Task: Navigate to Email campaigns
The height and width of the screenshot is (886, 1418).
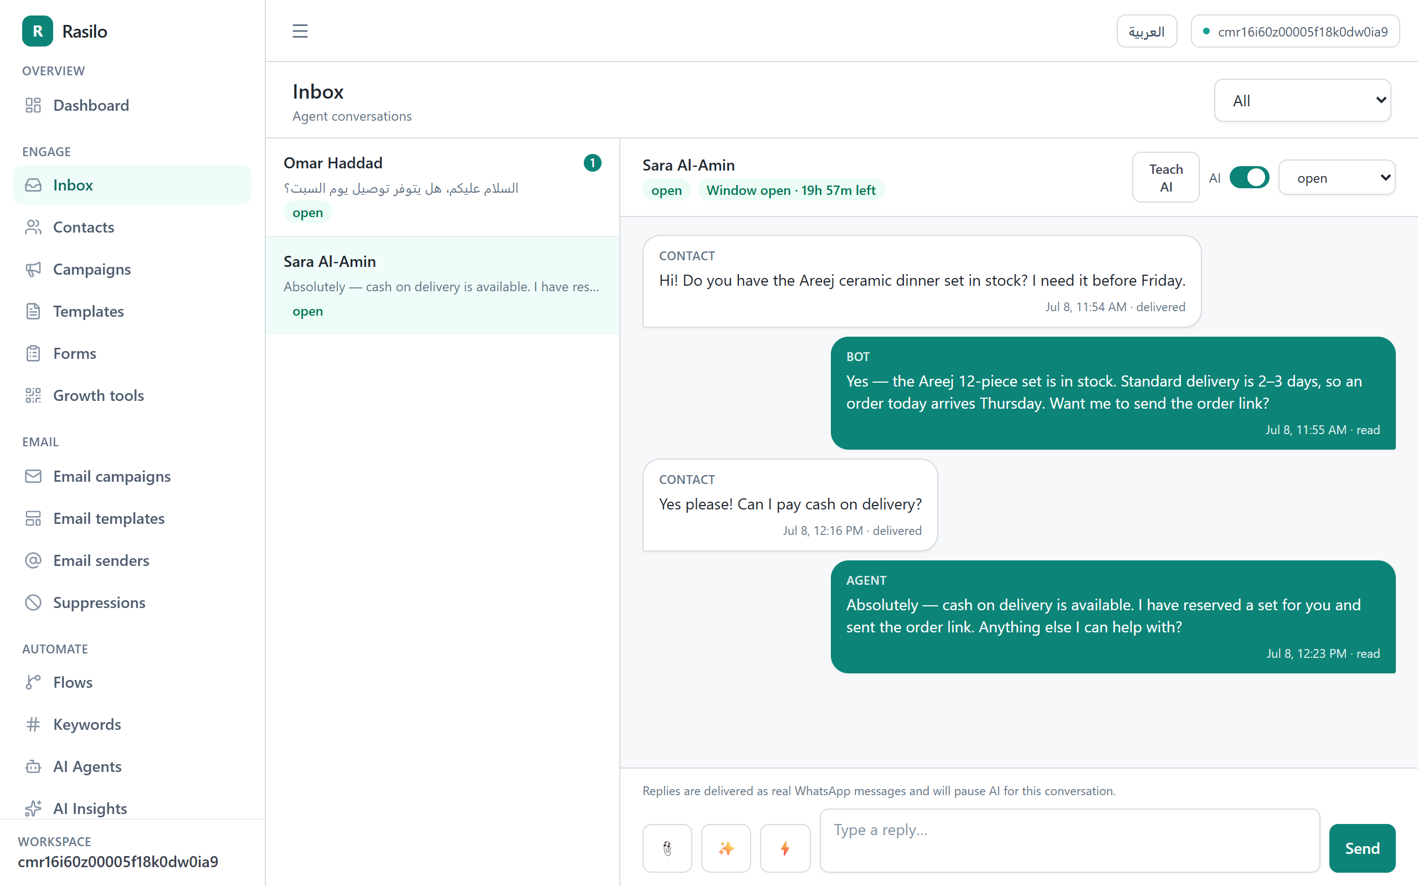Action: [x=132, y=476]
